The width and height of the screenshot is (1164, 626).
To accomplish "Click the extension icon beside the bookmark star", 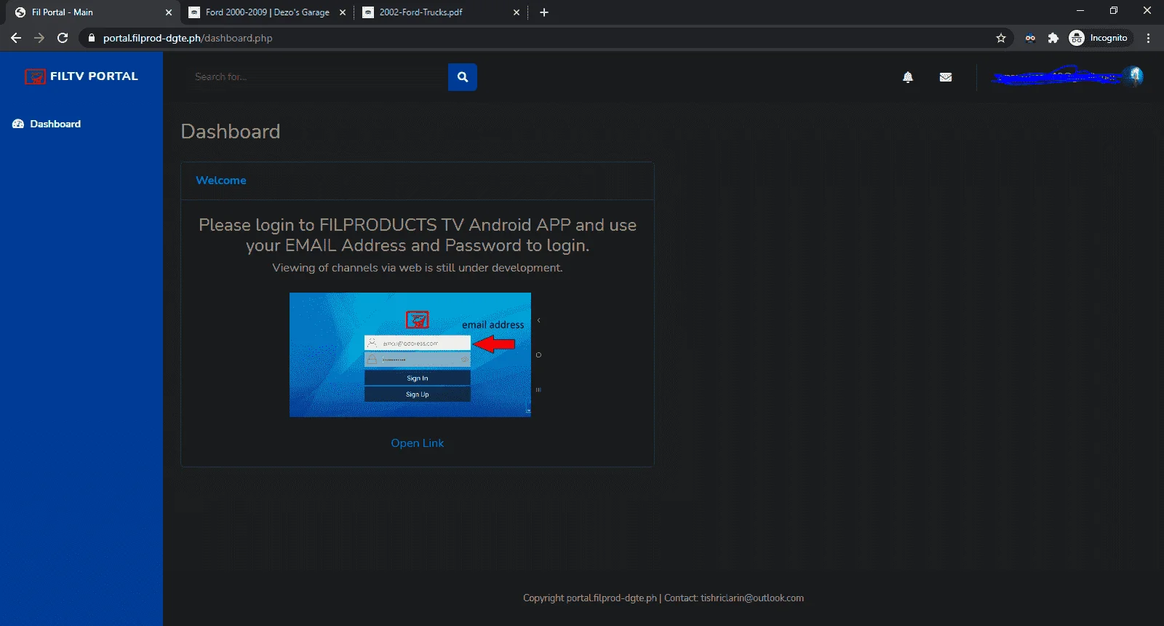I will (x=1030, y=38).
